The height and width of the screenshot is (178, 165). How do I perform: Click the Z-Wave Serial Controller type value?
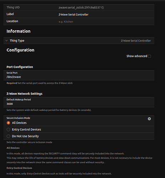tap(136, 41)
